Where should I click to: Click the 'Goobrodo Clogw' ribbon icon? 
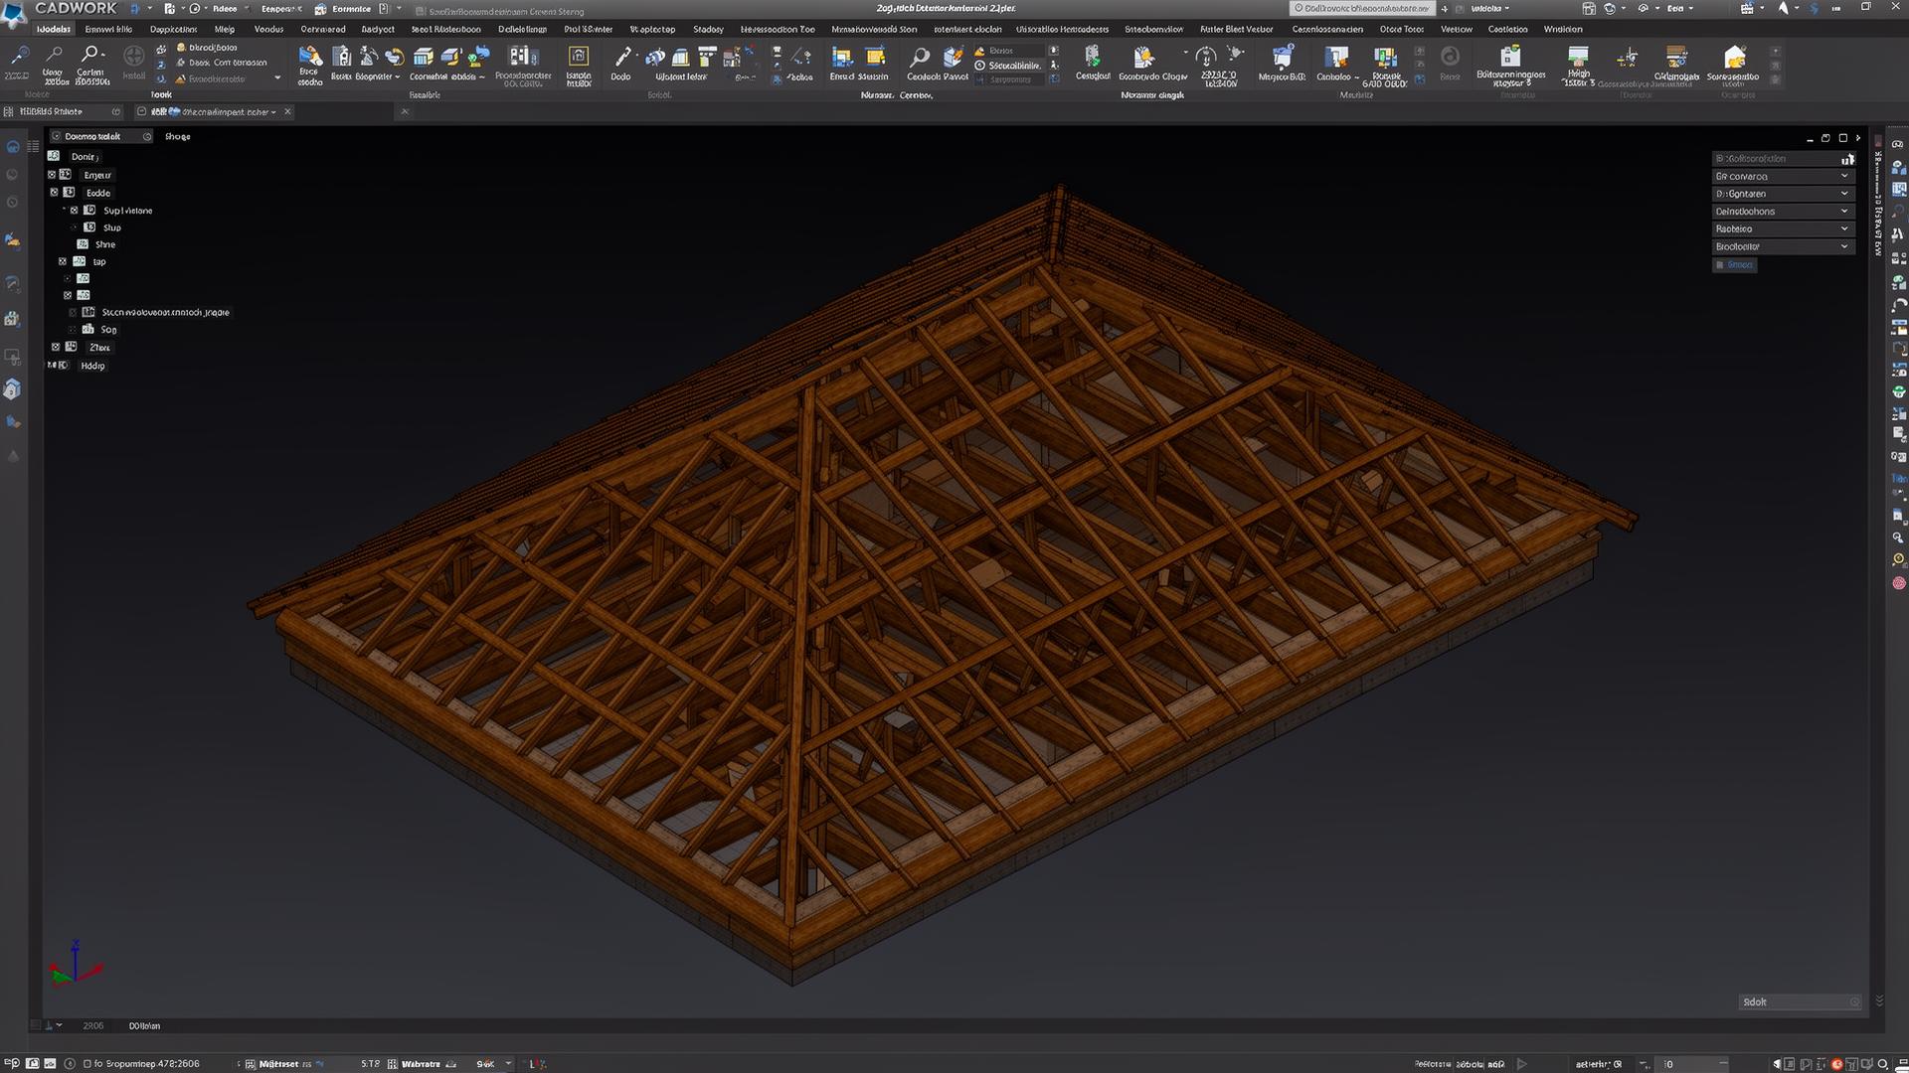pyautogui.click(x=1144, y=58)
